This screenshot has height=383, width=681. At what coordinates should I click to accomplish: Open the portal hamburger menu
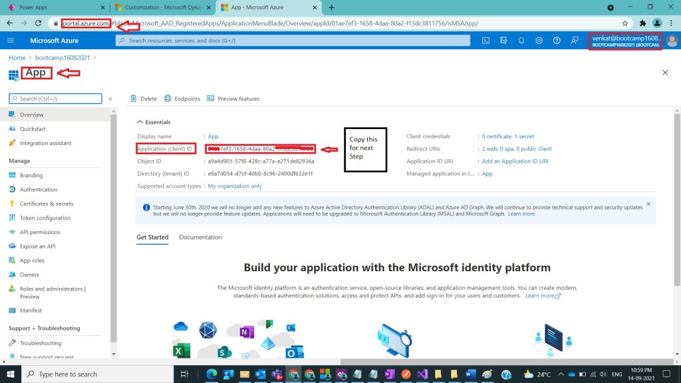(x=11, y=41)
